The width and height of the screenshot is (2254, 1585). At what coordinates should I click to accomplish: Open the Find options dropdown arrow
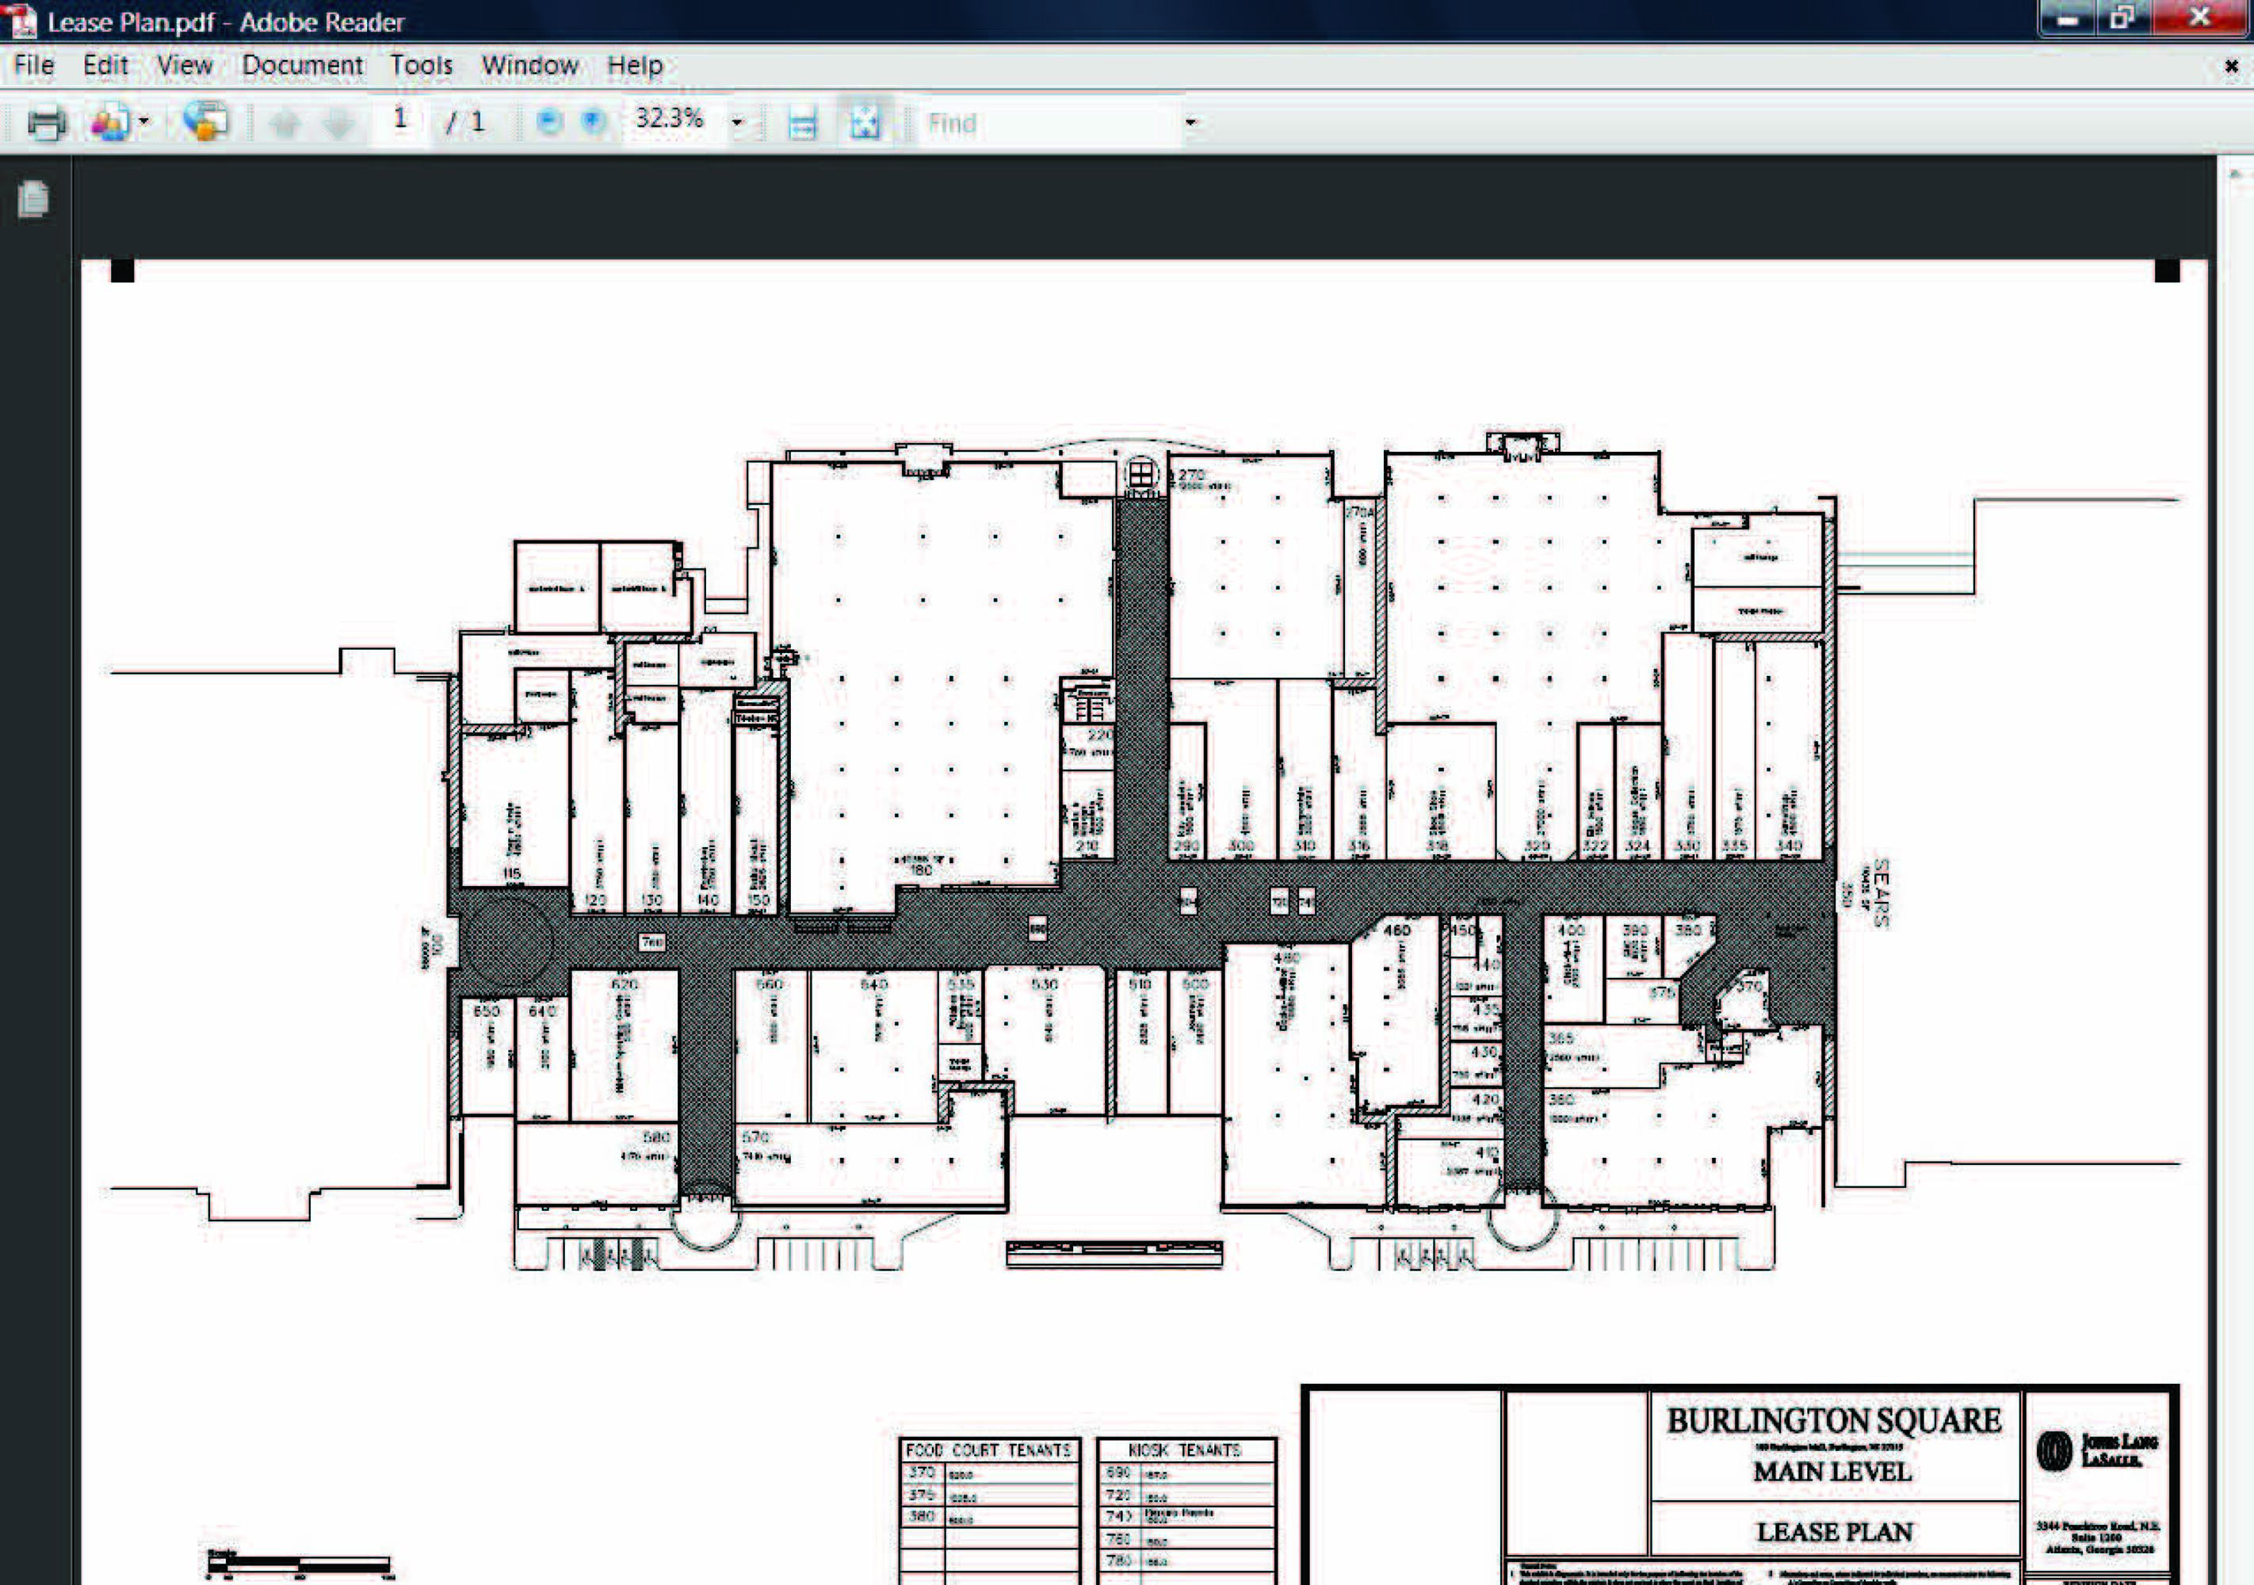pos(1191,123)
